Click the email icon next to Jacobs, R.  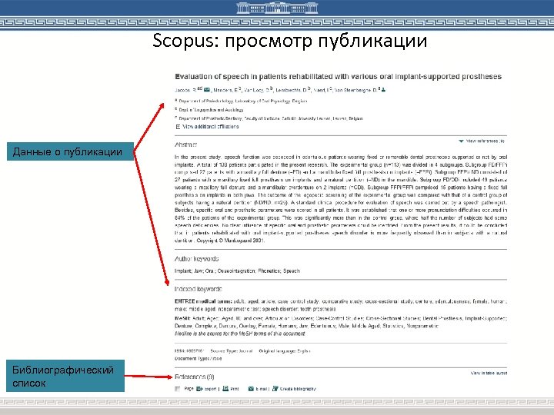pyautogui.click(x=207, y=90)
